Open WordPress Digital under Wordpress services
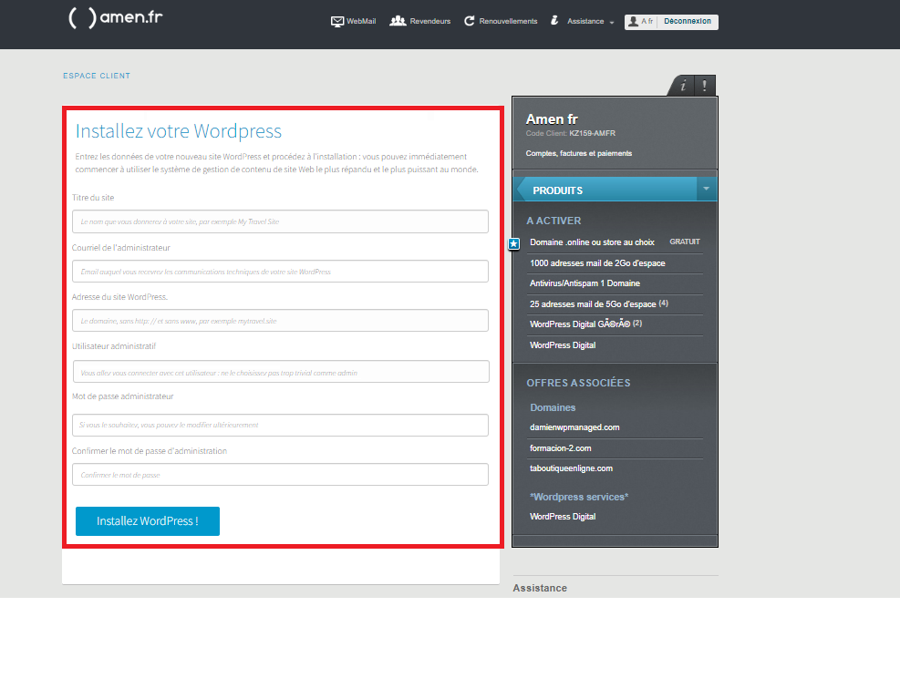This screenshot has width=900, height=689. 563,517
